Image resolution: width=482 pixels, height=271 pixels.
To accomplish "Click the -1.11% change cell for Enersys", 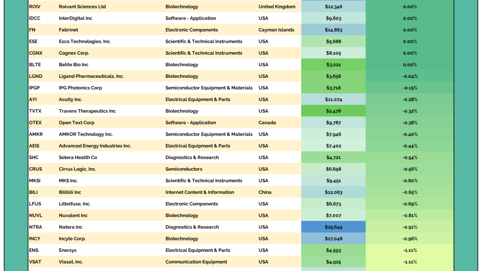I will (x=410, y=250).
